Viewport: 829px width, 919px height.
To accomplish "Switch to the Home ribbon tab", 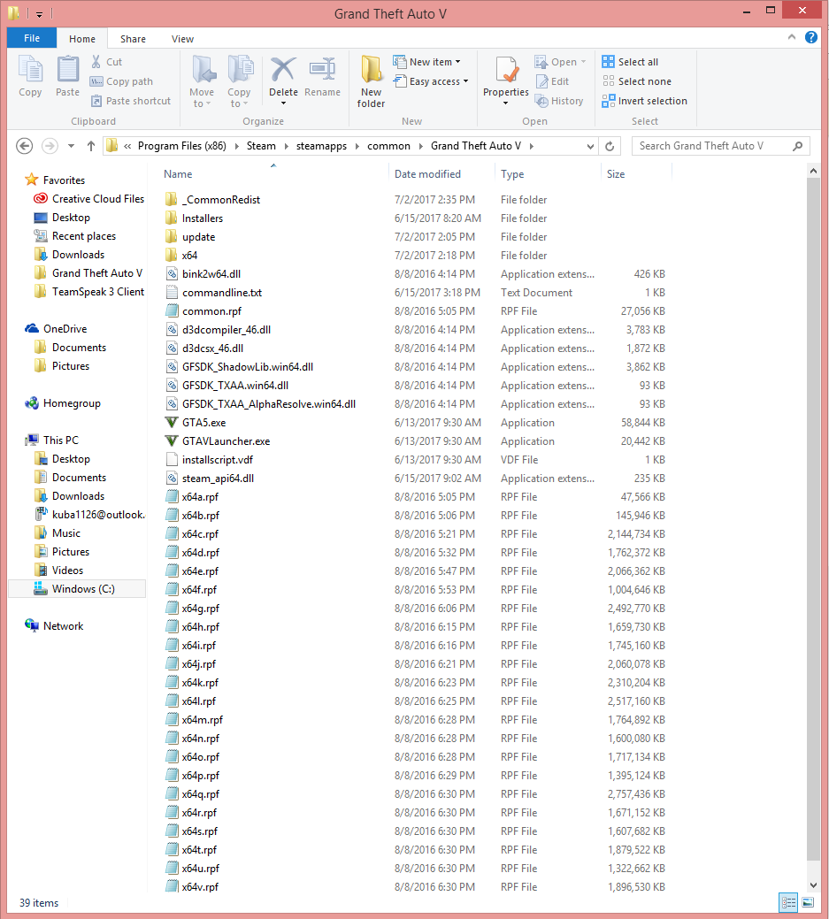I will pos(82,39).
